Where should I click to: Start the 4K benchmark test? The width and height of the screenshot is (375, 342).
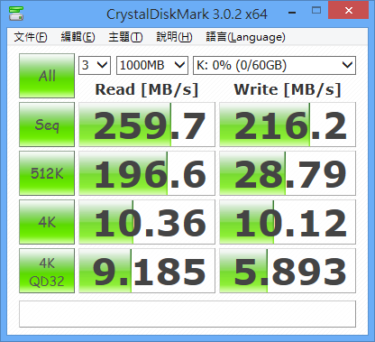coord(47,222)
